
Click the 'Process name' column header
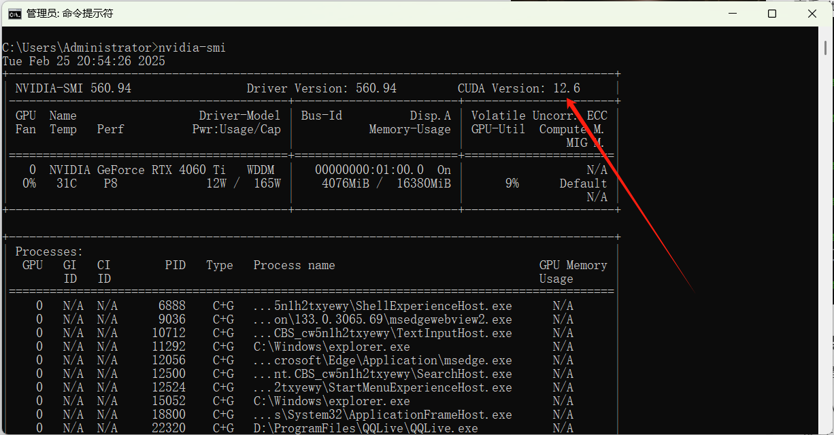pos(294,265)
